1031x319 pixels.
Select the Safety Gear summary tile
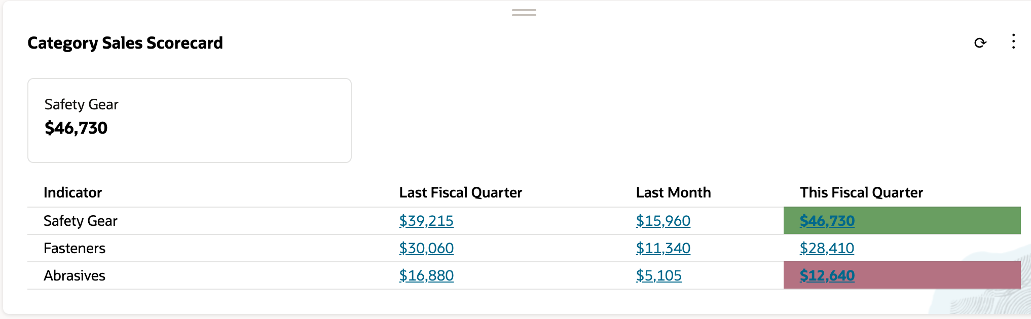[x=190, y=121]
